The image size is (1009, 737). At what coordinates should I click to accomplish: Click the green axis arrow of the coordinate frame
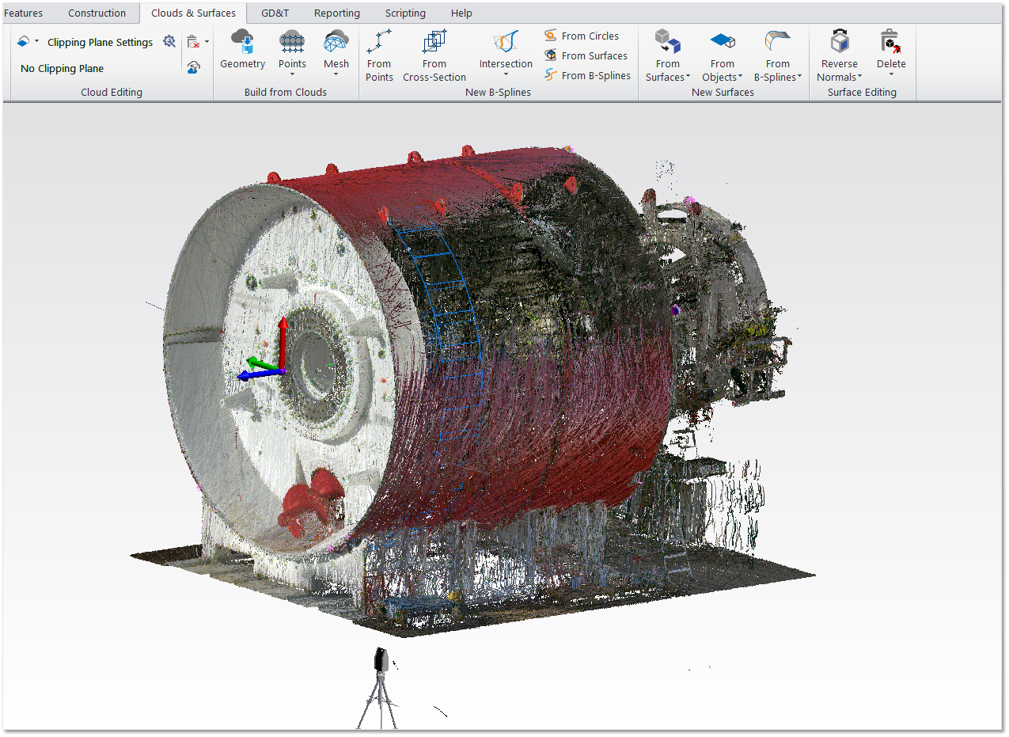point(261,363)
